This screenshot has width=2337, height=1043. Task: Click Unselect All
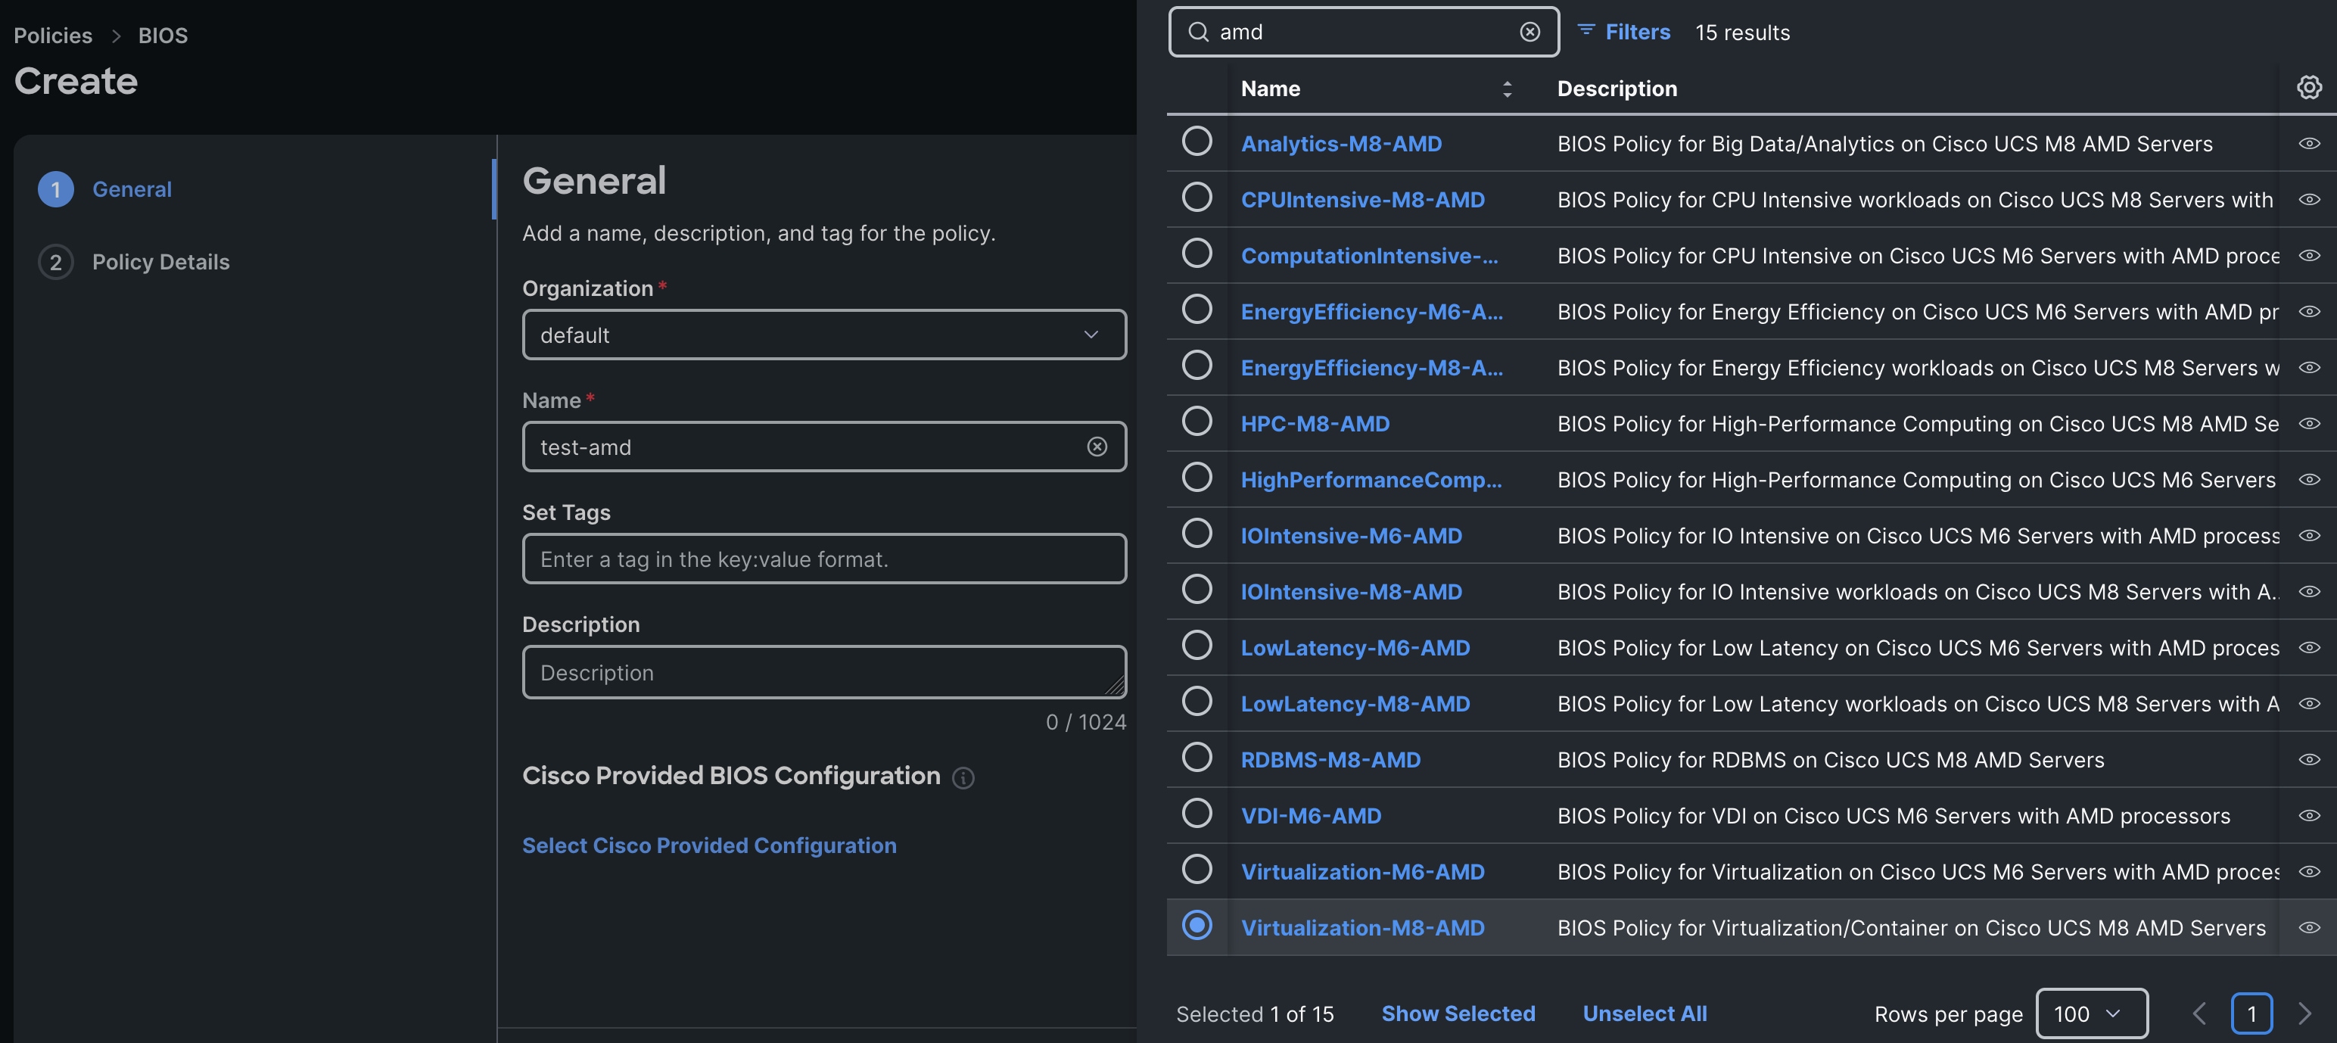(x=1644, y=1013)
